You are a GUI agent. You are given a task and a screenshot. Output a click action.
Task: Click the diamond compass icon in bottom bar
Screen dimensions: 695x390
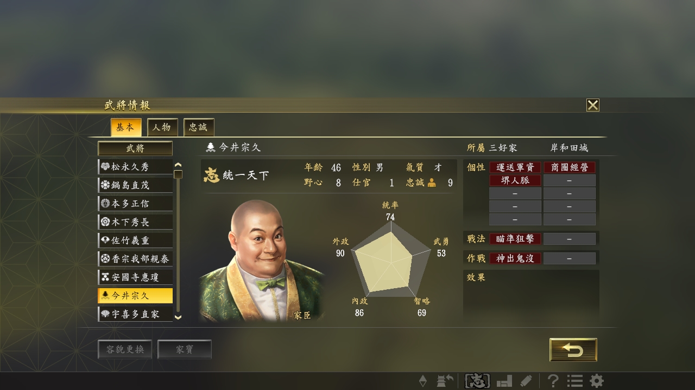pos(423,381)
